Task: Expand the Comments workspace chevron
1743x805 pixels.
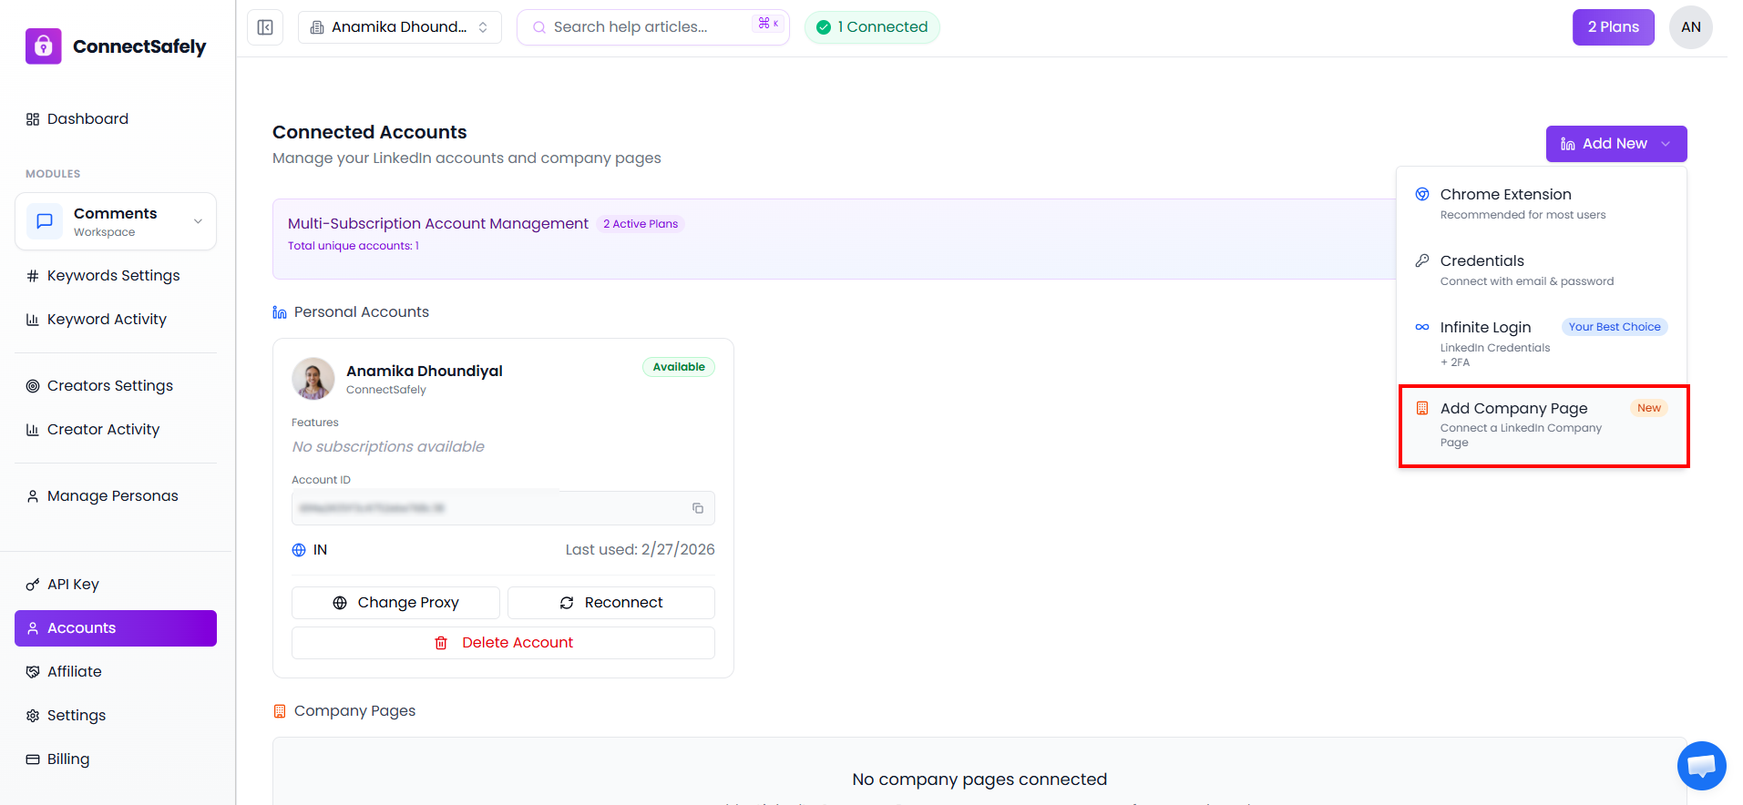Action: tap(198, 221)
